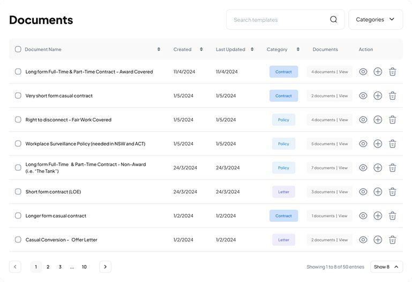Jump to page 10 in pagination
412x282 pixels.
click(x=84, y=267)
